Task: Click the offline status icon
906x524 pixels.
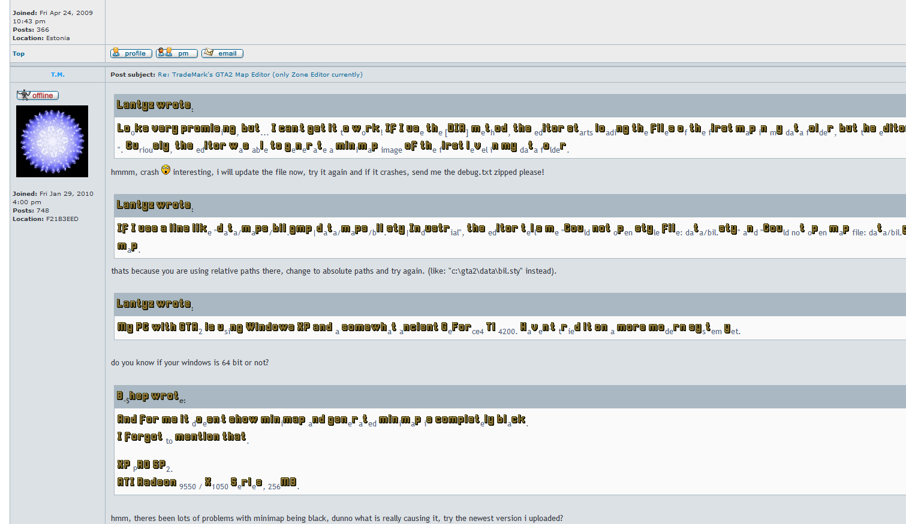Action: click(x=37, y=95)
